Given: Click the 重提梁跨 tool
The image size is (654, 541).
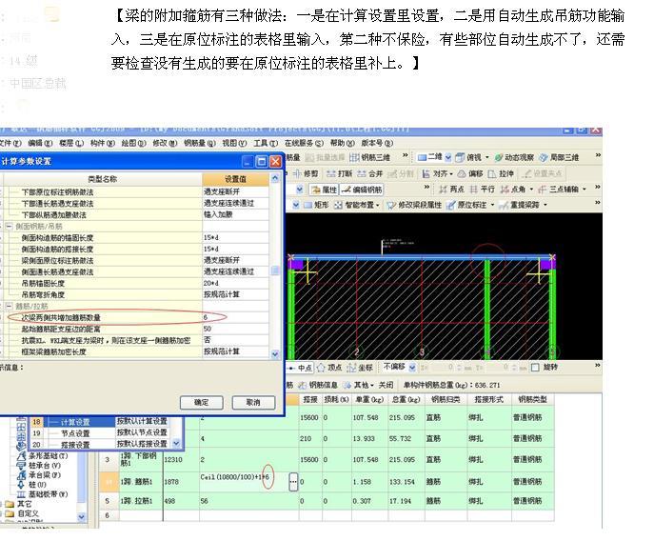Looking at the screenshot, I should (519, 205).
